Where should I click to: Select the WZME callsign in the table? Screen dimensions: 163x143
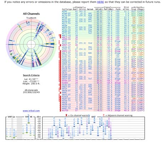click(64, 11)
